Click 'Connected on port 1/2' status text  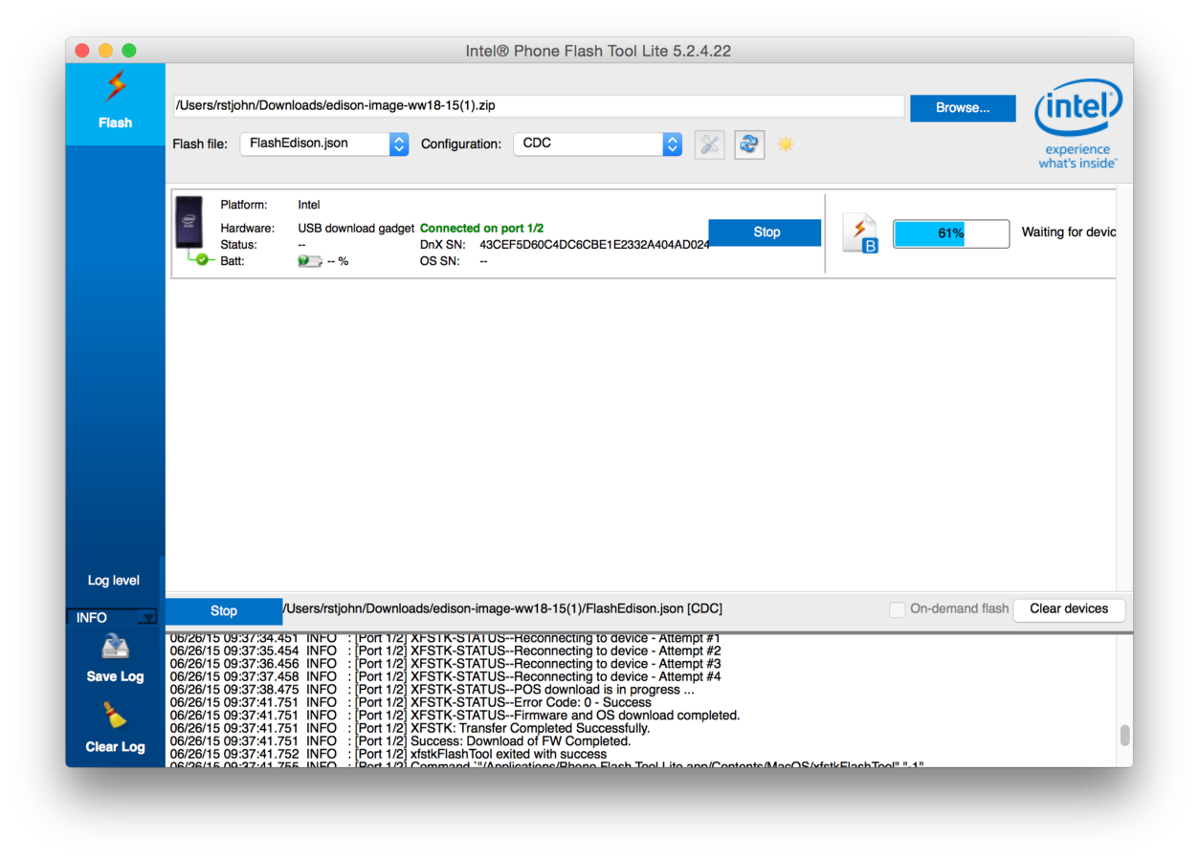point(481,228)
